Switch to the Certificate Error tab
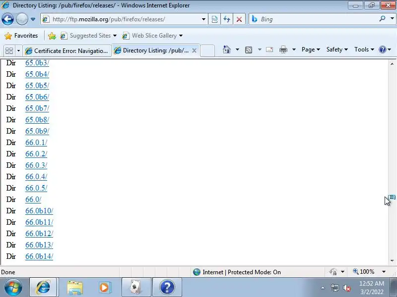This screenshot has width=397, height=297. pyautogui.click(x=67, y=51)
